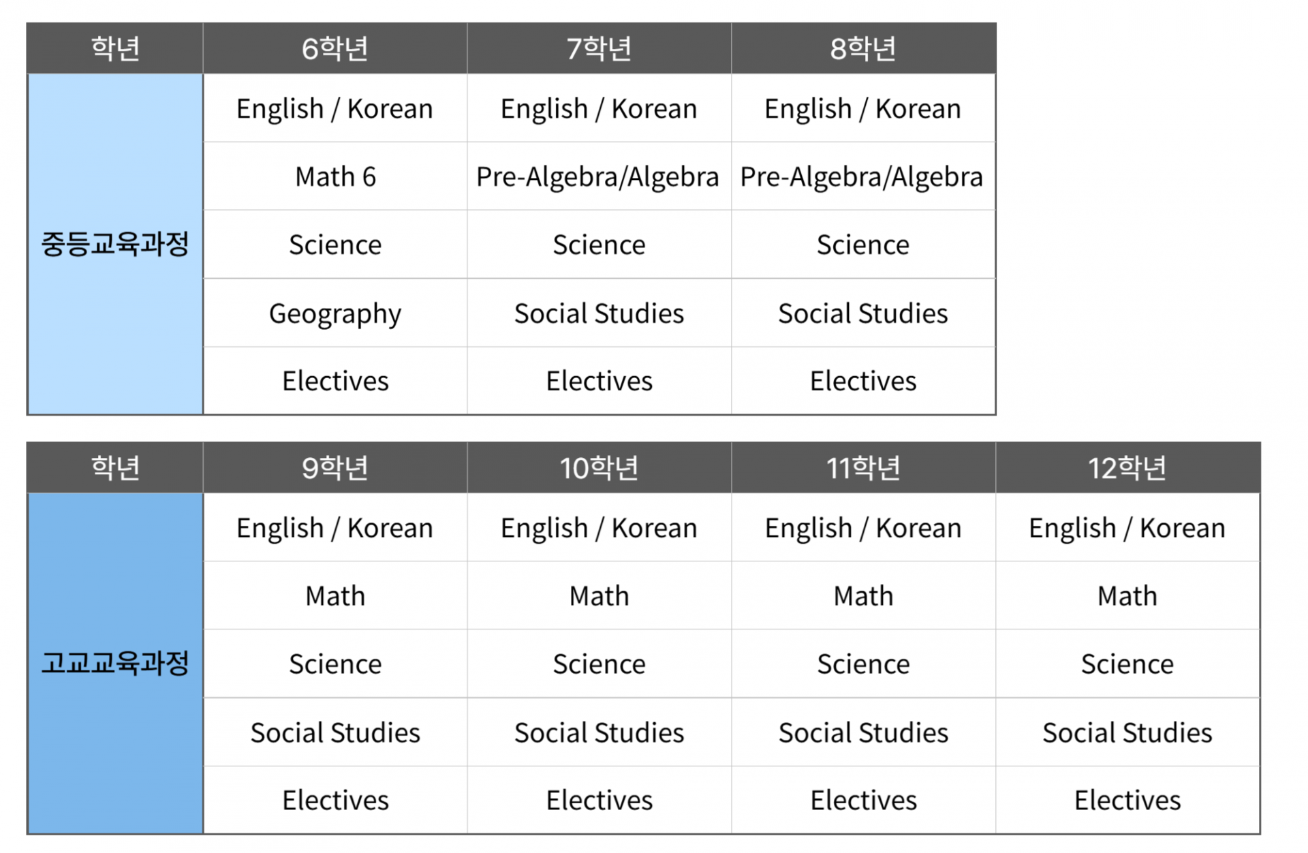Select the 9학년 header cell
Viewport: 1308px width, 853px height.
click(334, 467)
